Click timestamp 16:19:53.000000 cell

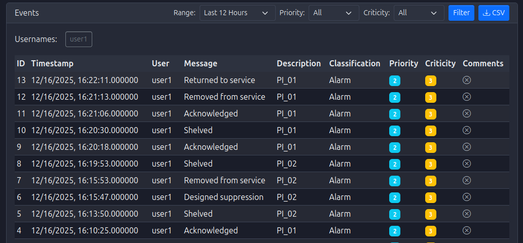click(85, 164)
